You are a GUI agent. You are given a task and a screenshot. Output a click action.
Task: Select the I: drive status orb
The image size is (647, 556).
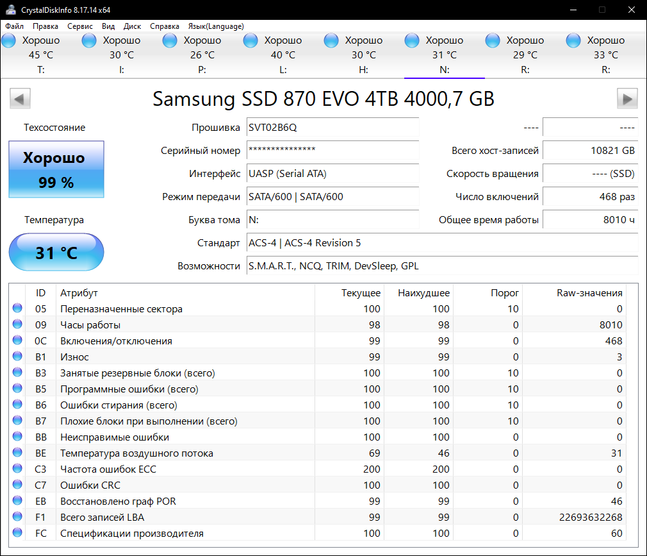[90, 41]
